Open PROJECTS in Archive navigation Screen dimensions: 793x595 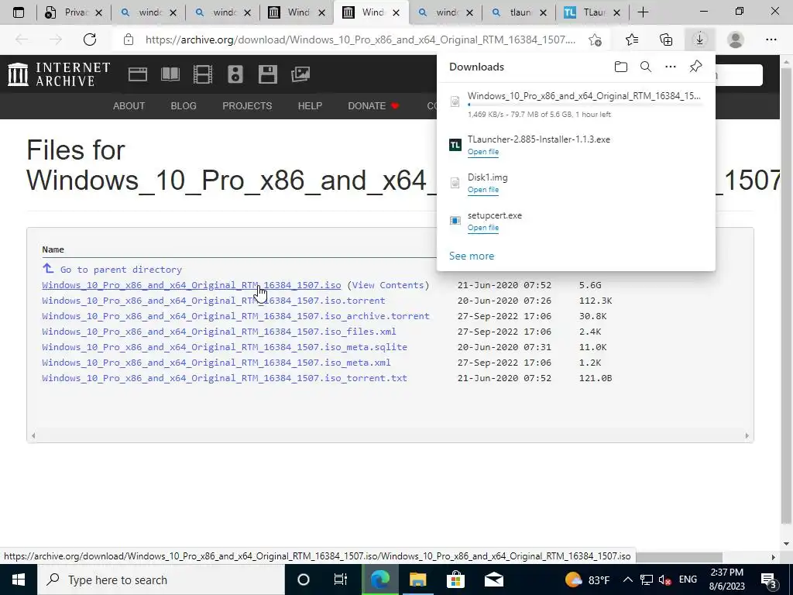(247, 105)
